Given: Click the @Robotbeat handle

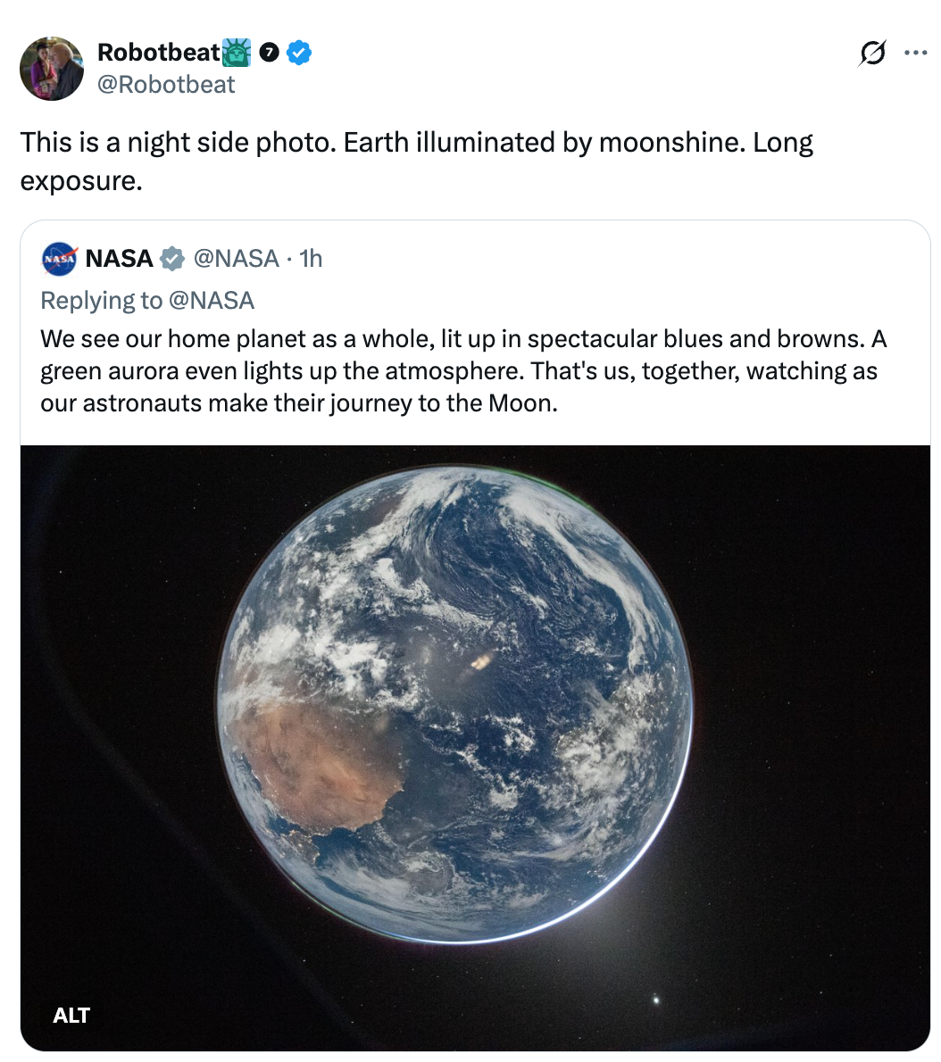Looking at the screenshot, I should click(x=167, y=84).
